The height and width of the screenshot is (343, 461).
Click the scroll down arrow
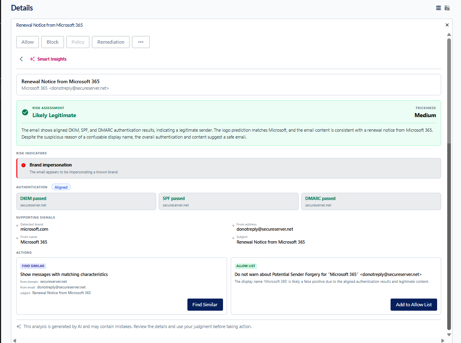point(449,335)
